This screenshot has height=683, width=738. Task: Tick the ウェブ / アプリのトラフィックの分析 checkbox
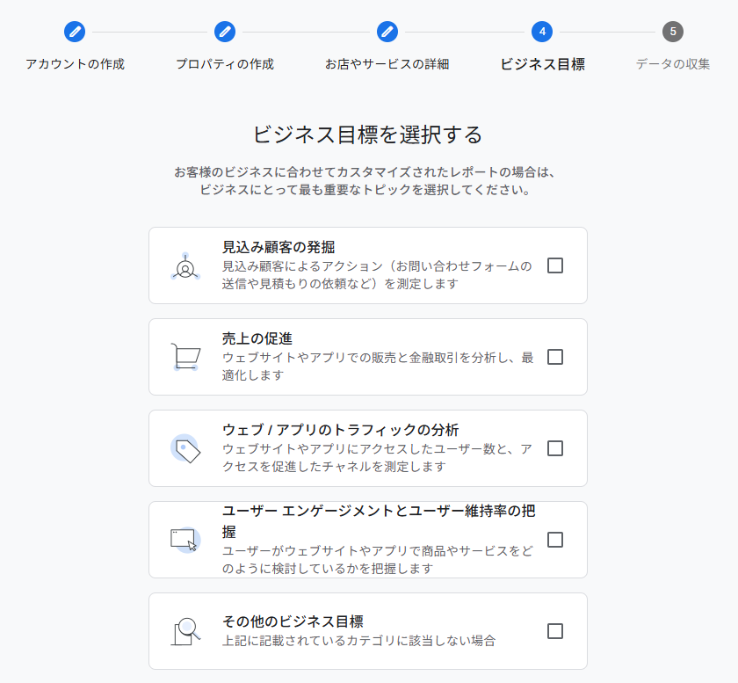pyautogui.click(x=555, y=448)
